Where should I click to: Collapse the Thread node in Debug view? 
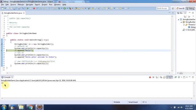pyautogui.click(x=184, y=25)
